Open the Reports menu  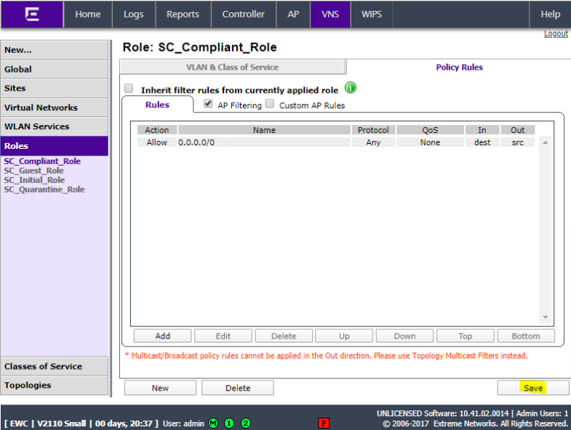point(183,15)
